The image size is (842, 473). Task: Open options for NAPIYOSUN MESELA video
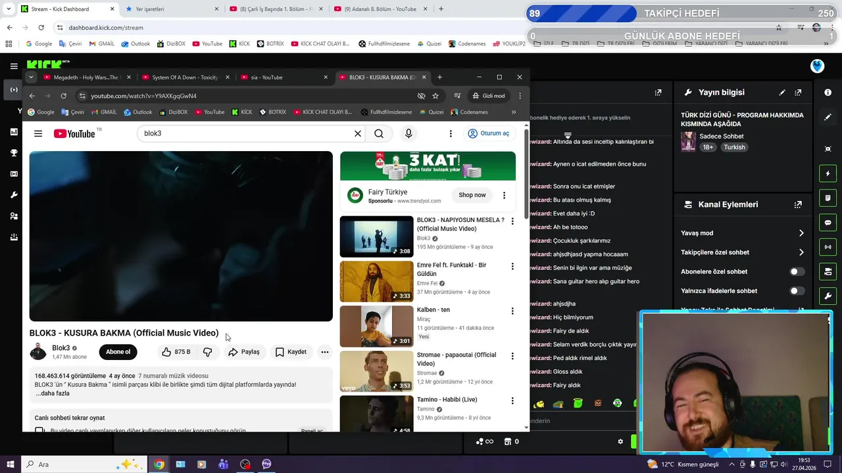(x=512, y=221)
